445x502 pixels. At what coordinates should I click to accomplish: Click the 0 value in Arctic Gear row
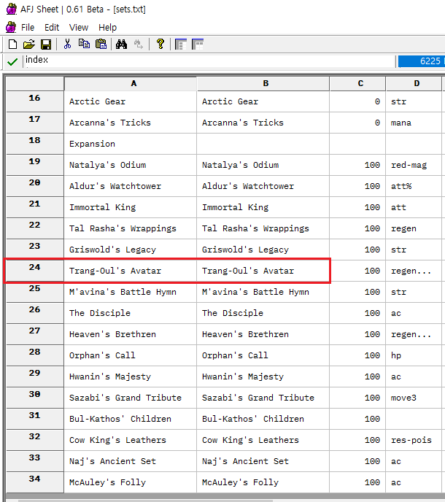357,101
